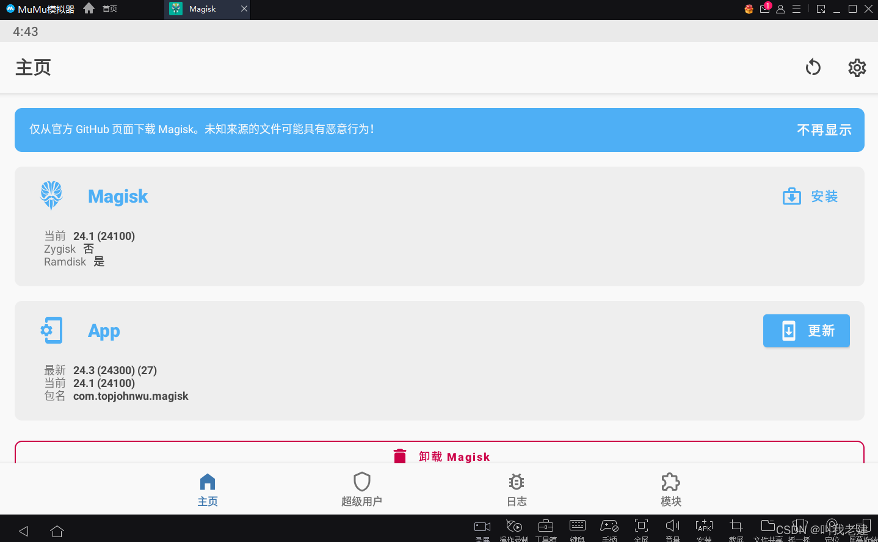The height and width of the screenshot is (542, 878).
Task: Click the 主页 page title
Action: [x=33, y=68]
